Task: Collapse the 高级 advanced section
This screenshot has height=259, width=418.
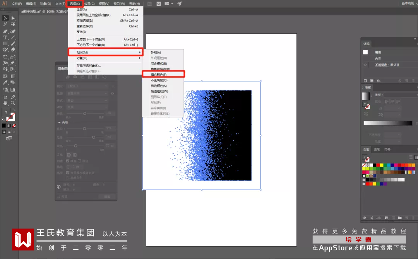Action: click(59, 123)
